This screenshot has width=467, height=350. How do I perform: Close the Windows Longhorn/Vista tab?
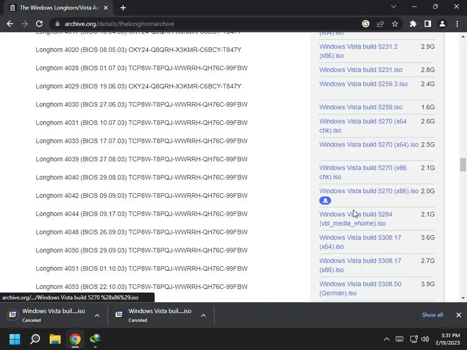pos(106,8)
